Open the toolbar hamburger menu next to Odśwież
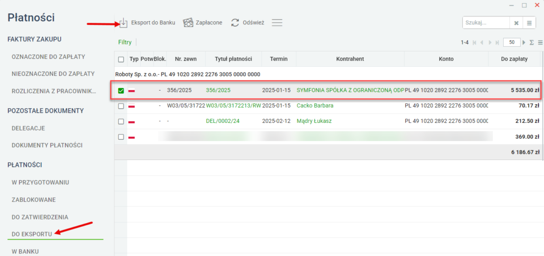Screen dimensions: 544x256 click(x=277, y=23)
